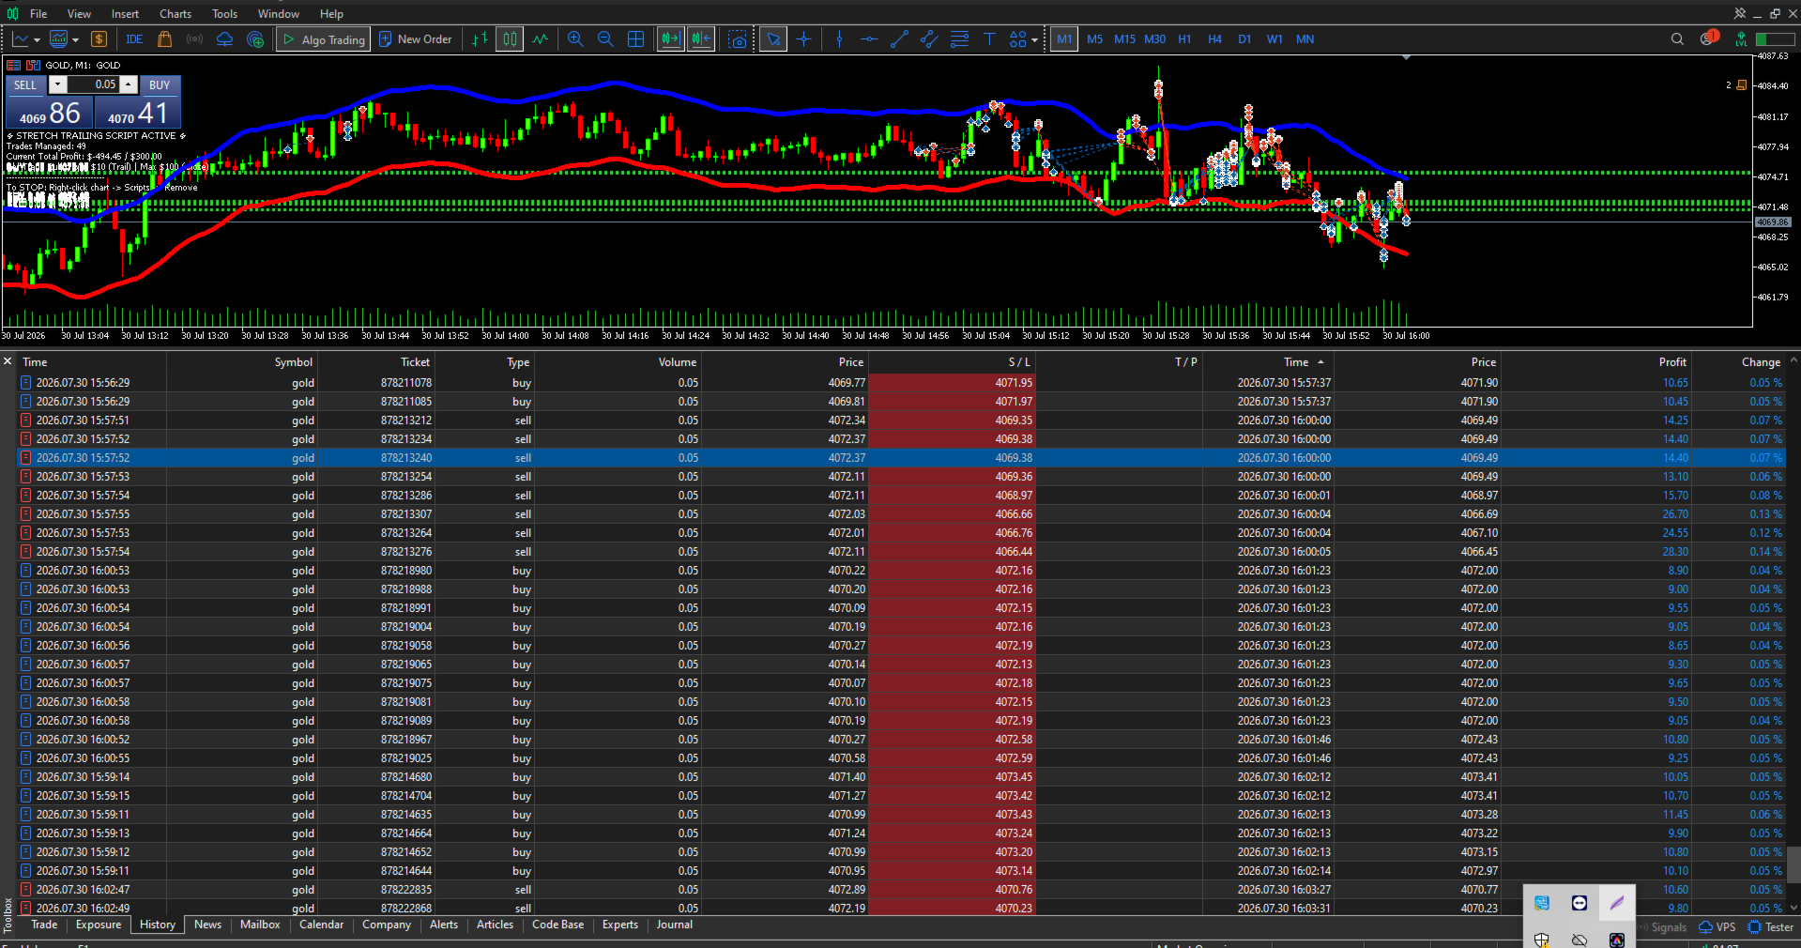The width and height of the screenshot is (1801, 948).
Task: Click the New Order button
Action: click(x=416, y=39)
